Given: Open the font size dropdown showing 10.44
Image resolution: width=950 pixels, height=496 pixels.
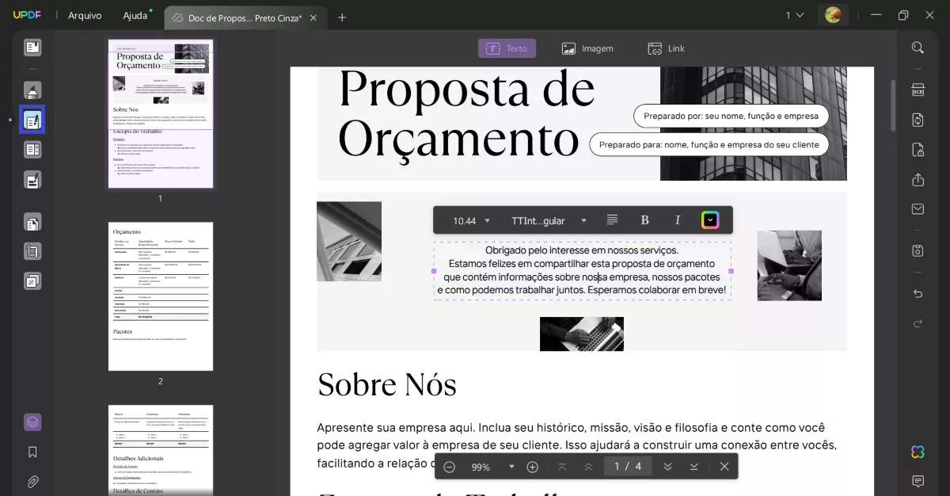Looking at the screenshot, I should 470,219.
